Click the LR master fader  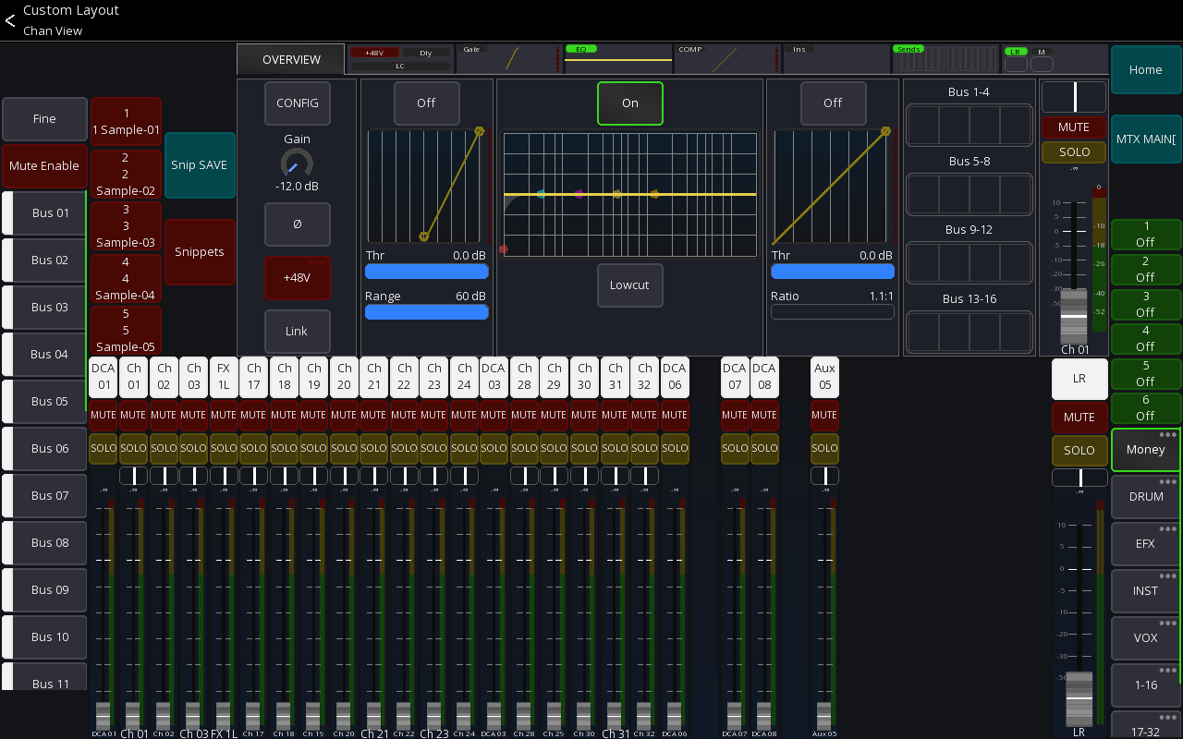pyautogui.click(x=1079, y=698)
